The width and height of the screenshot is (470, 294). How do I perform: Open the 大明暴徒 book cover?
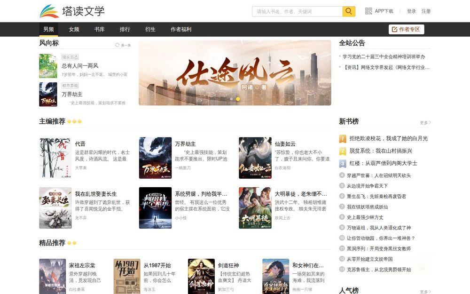click(x=255, y=208)
